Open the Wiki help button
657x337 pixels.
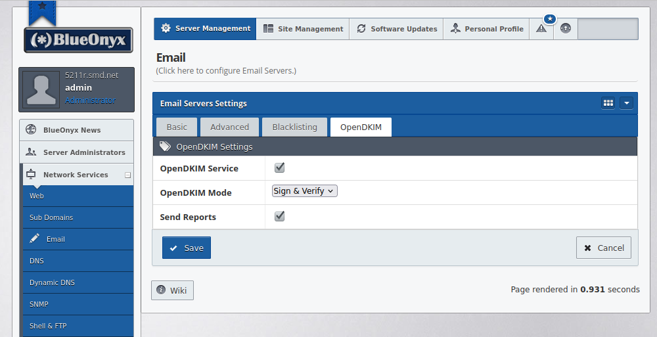click(x=172, y=290)
